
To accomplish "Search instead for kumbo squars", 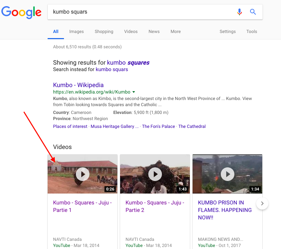I will (112, 69).
